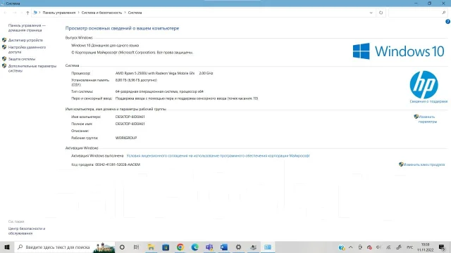The width and height of the screenshot is (451, 253).
Task: Select 'Панель управления' in breadcrumb
Action: point(59,13)
